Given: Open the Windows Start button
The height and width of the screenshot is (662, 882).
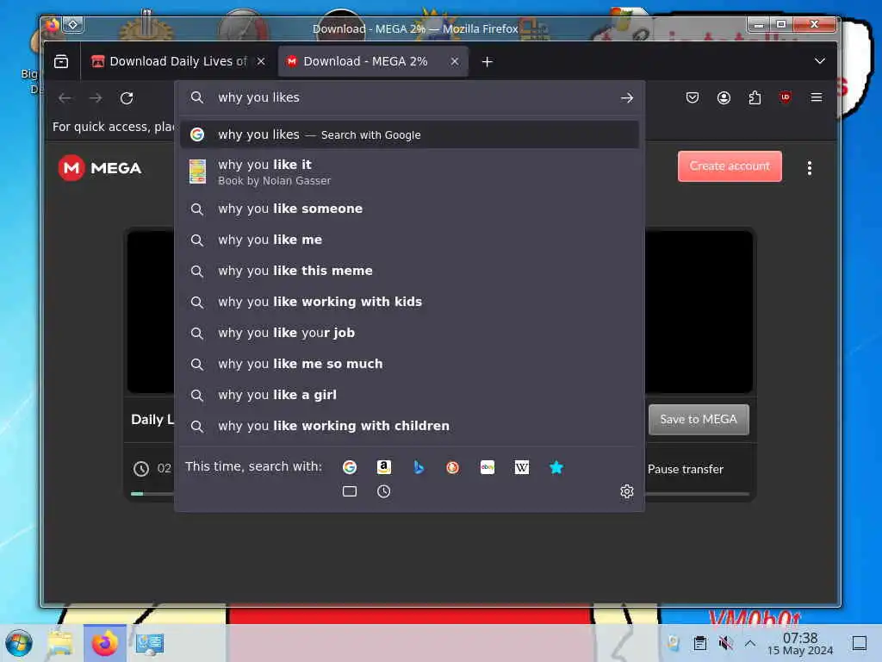Looking at the screenshot, I should tap(19, 643).
